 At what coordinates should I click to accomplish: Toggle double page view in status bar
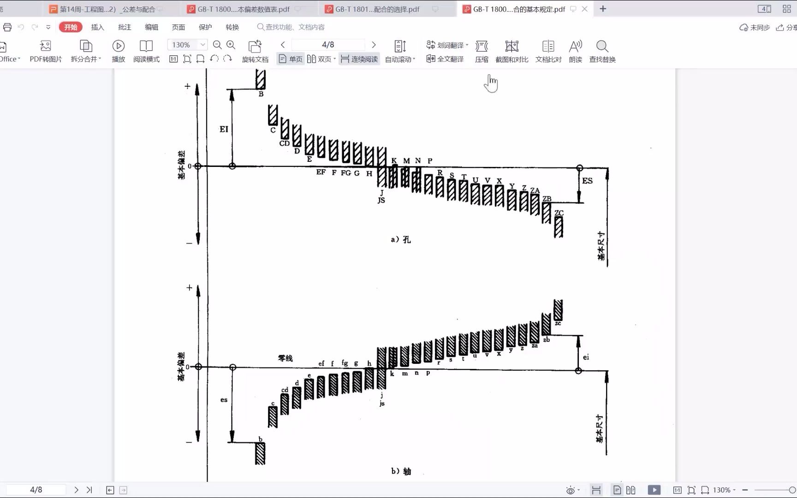pyautogui.click(x=630, y=490)
